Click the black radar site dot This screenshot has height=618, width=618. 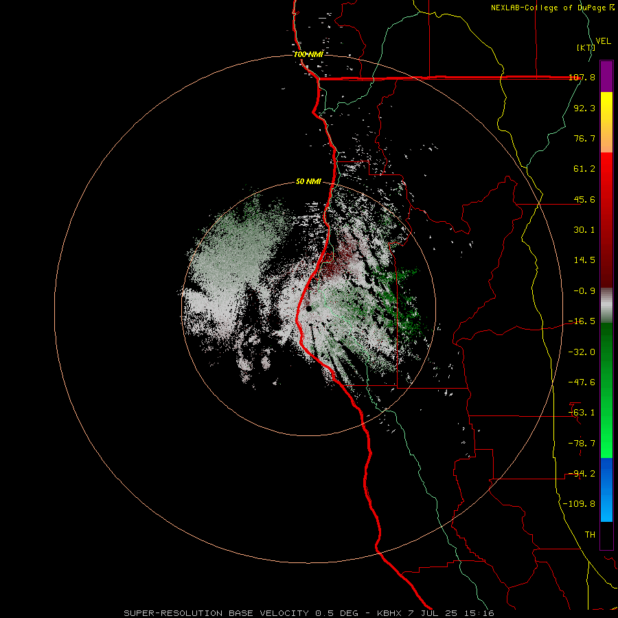[309, 308]
